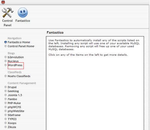Click the Navigation section heading

[15, 38]
